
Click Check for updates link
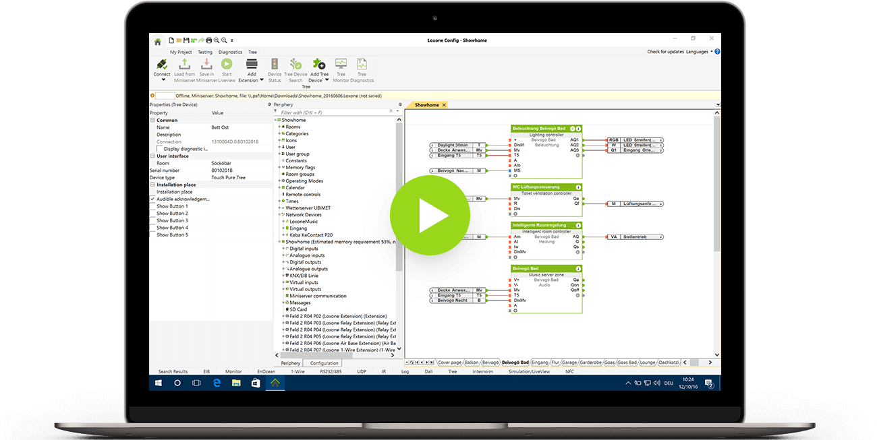tap(664, 52)
